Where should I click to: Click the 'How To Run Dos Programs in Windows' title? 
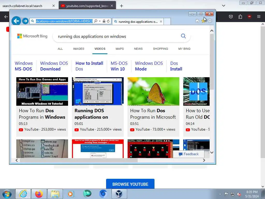click(42, 114)
